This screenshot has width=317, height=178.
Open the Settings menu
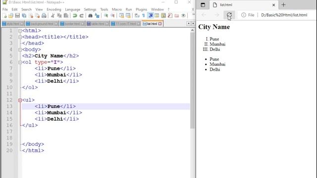(x=90, y=9)
